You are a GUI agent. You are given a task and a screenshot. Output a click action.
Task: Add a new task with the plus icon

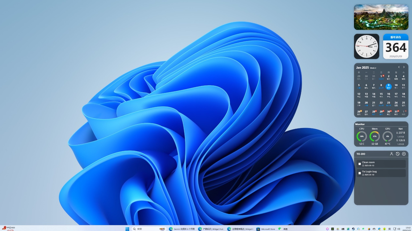click(404, 154)
